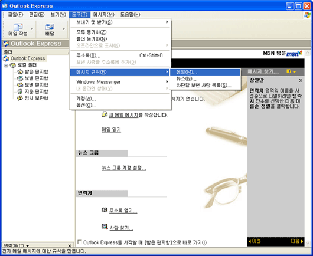Click the 주소록 열기... link
Viewport: 313px width, 256px height.
123,211
